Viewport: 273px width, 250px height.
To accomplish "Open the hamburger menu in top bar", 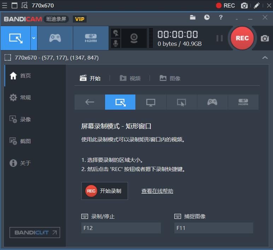I will (x=5, y=6).
